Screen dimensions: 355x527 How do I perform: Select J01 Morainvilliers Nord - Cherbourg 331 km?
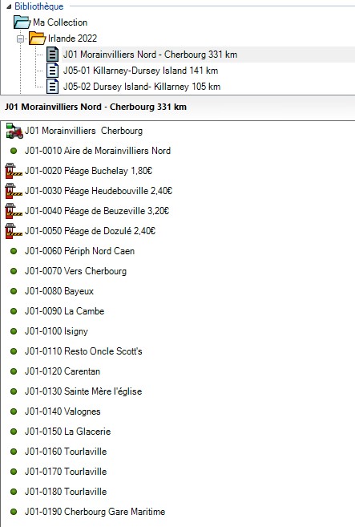(150, 55)
